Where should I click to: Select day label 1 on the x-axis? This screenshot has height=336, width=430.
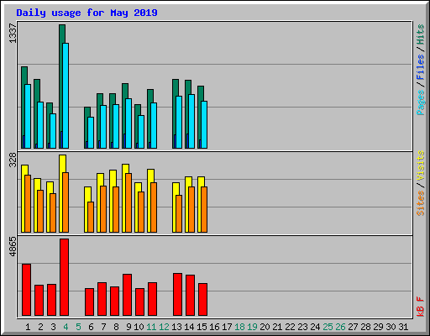pyautogui.click(x=28, y=327)
